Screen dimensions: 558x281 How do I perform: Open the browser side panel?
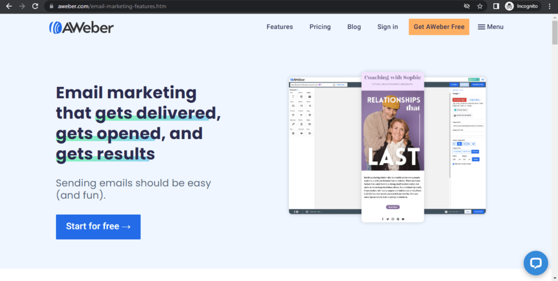click(x=496, y=7)
